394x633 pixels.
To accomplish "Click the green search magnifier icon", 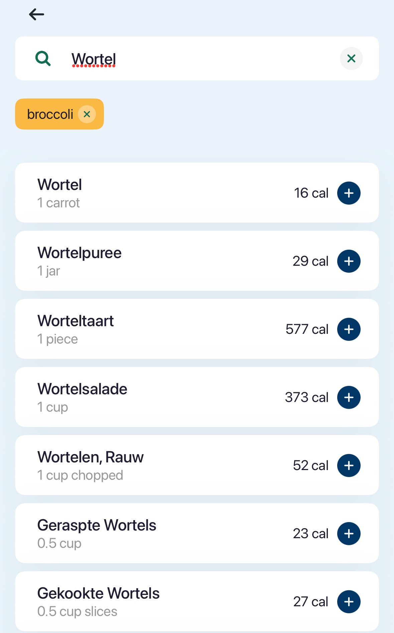I will [x=43, y=59].
